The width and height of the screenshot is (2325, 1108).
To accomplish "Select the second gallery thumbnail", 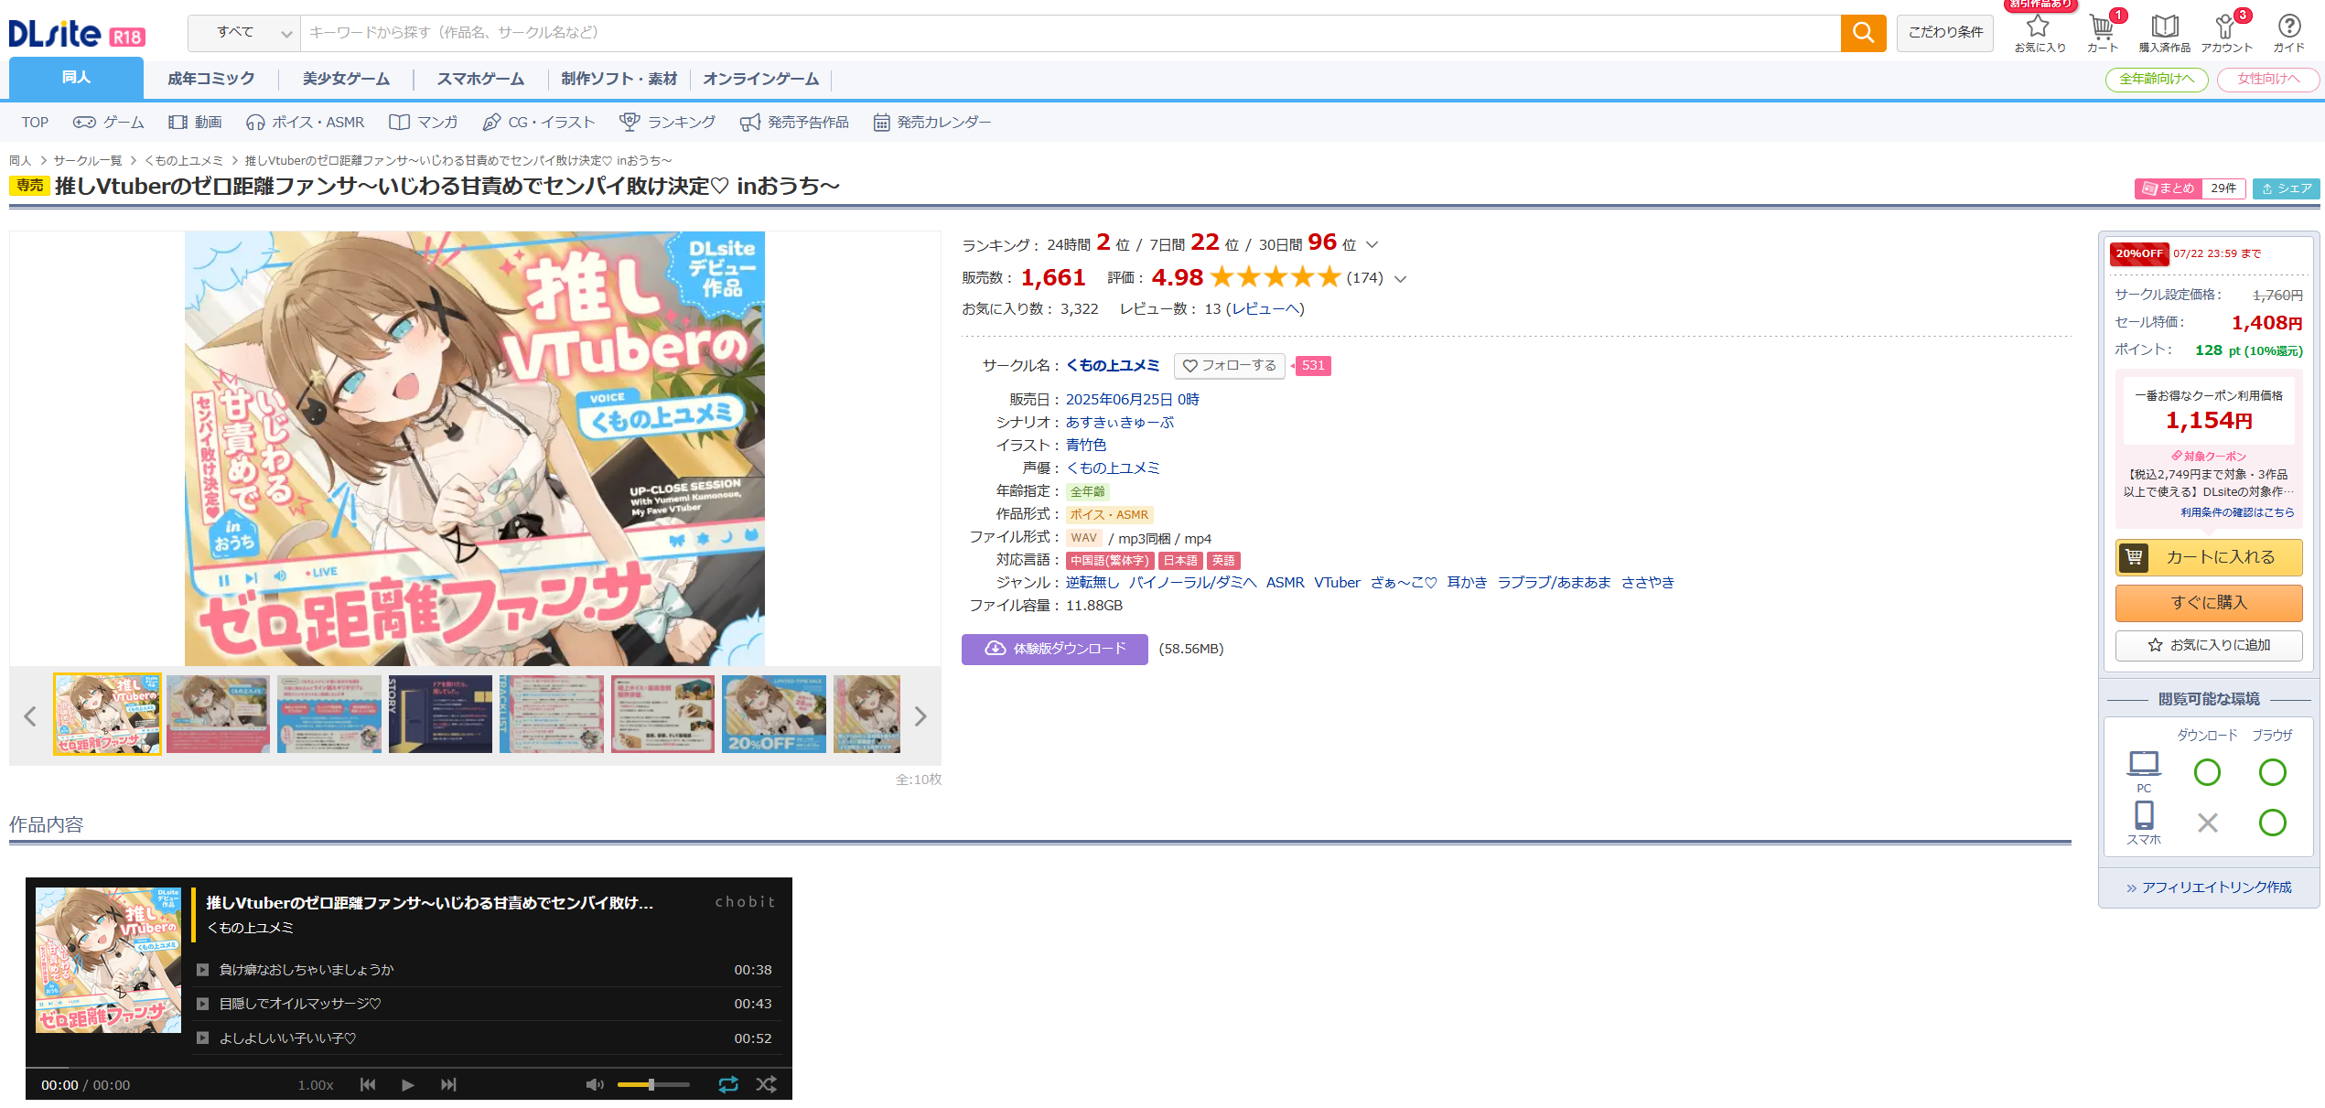I will [x=219, y=715].
